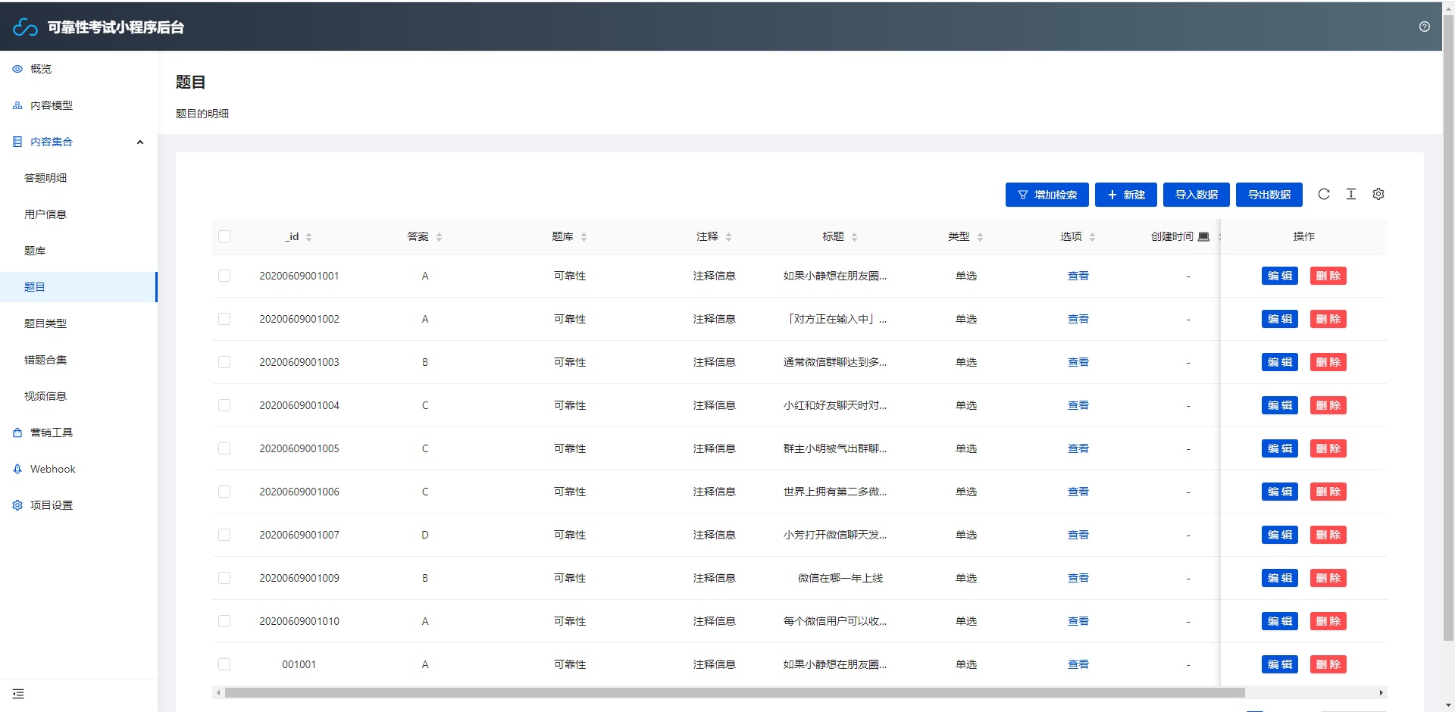1455x712 pixels.
Task: Click horizontal table scrollbar thumb
Action: pos(734,692)
